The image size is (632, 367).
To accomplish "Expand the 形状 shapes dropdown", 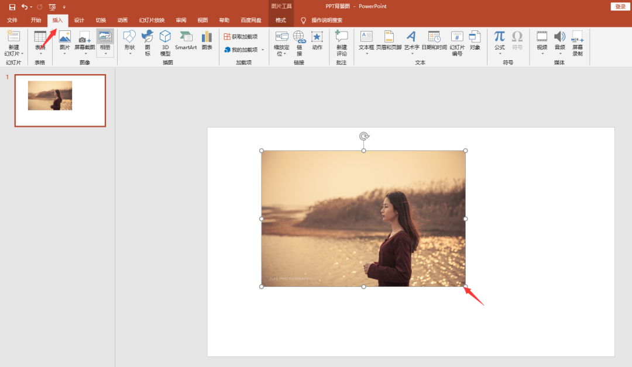I will [130, 53].
